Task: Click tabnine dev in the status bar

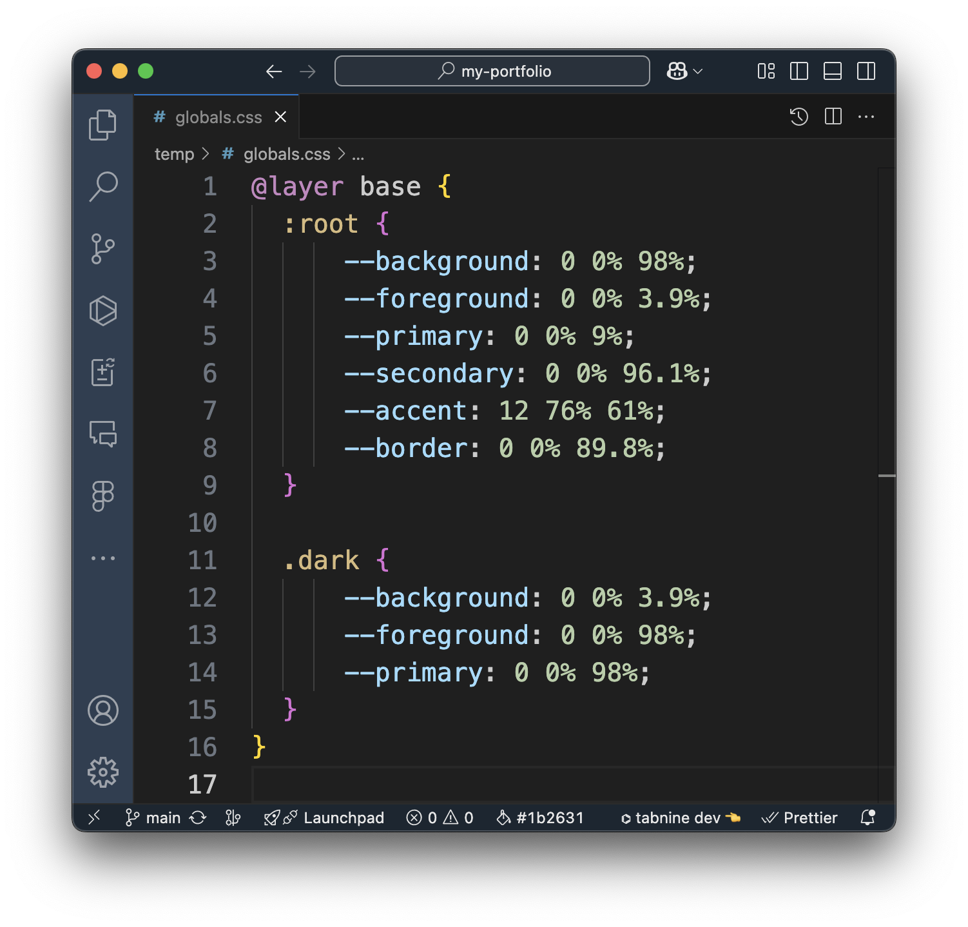Action: point(681,817)
